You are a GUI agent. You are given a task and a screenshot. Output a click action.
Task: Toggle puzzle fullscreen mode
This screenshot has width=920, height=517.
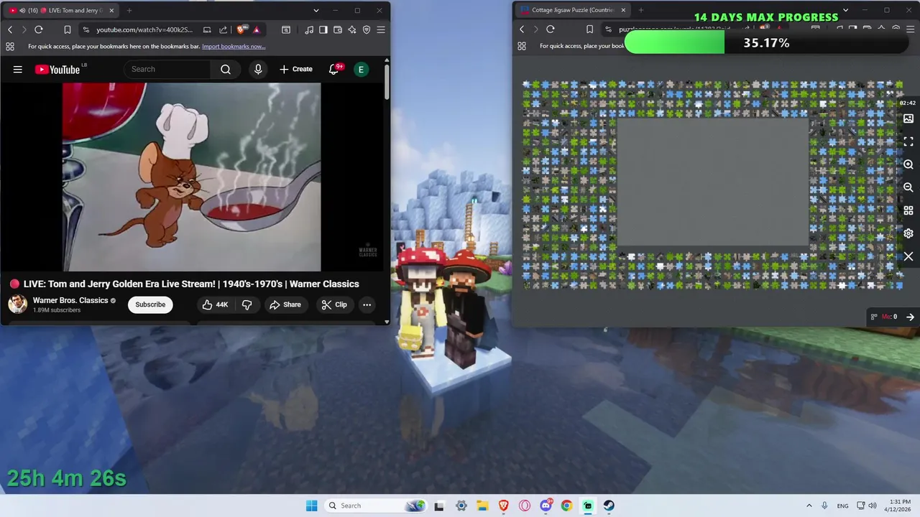908,141
